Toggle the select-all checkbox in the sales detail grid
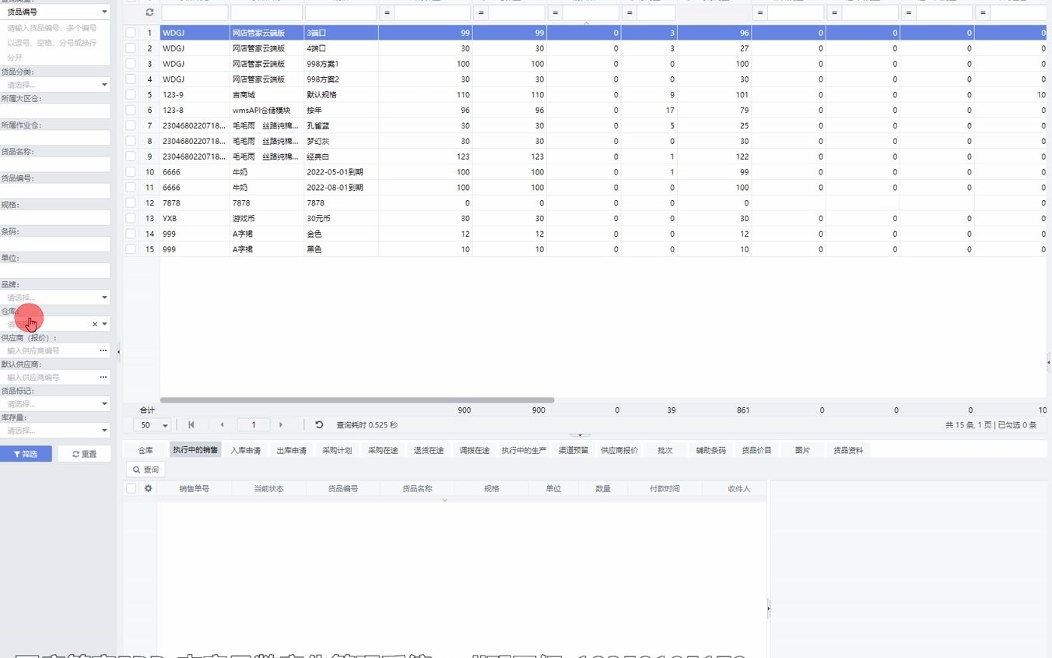 [x=131, y=488]
